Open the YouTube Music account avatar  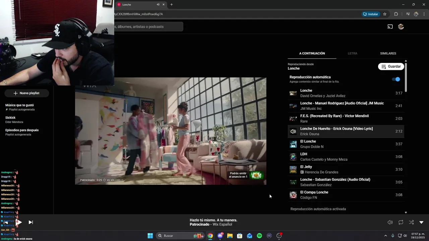401,27
